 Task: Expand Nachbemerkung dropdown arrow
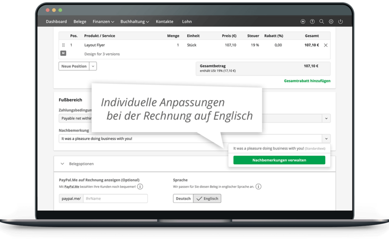tap(326, 139)
